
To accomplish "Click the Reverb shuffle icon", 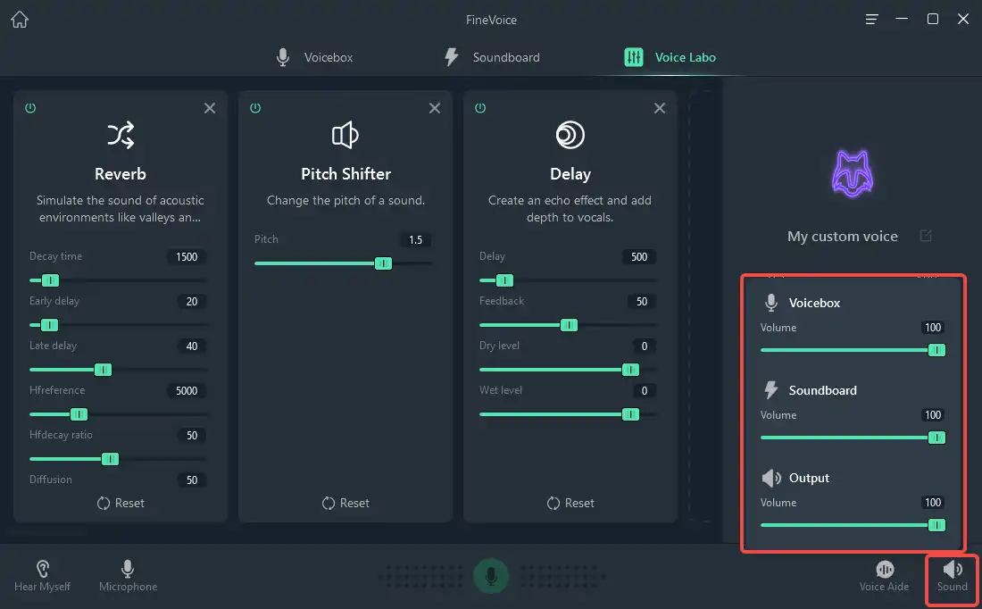I will [x=121, y=135].
